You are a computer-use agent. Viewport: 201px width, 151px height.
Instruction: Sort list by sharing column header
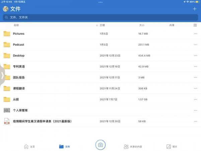tap(172, 25)
